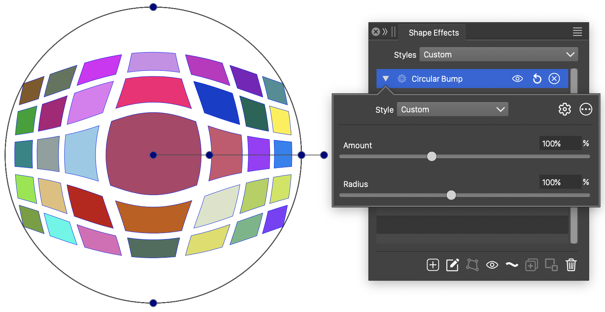
Task: Click the Radius percentage input field
Action: coord(560,182)
